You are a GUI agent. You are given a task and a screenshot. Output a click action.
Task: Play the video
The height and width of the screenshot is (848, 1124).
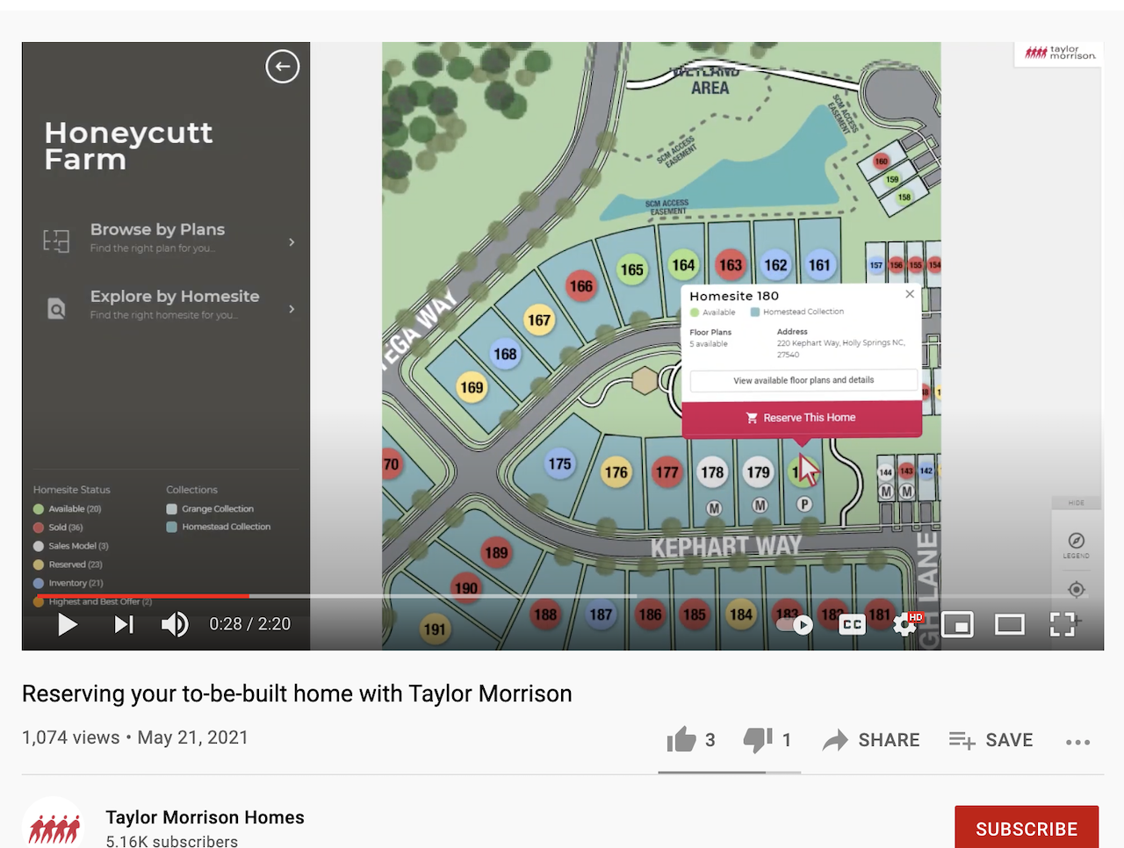coord(68,624)
